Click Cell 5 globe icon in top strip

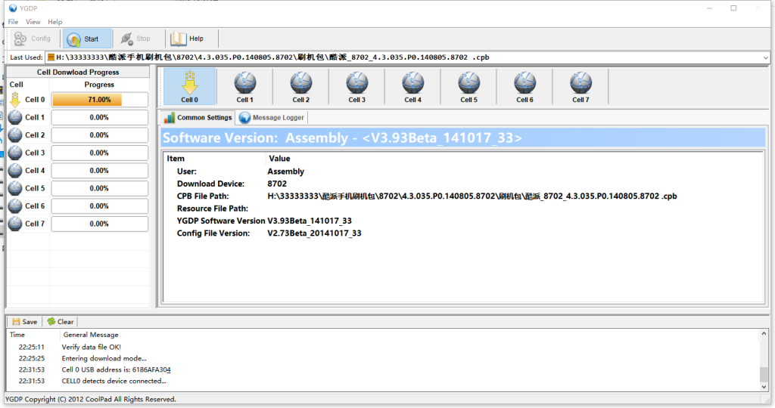pos(469,82)
